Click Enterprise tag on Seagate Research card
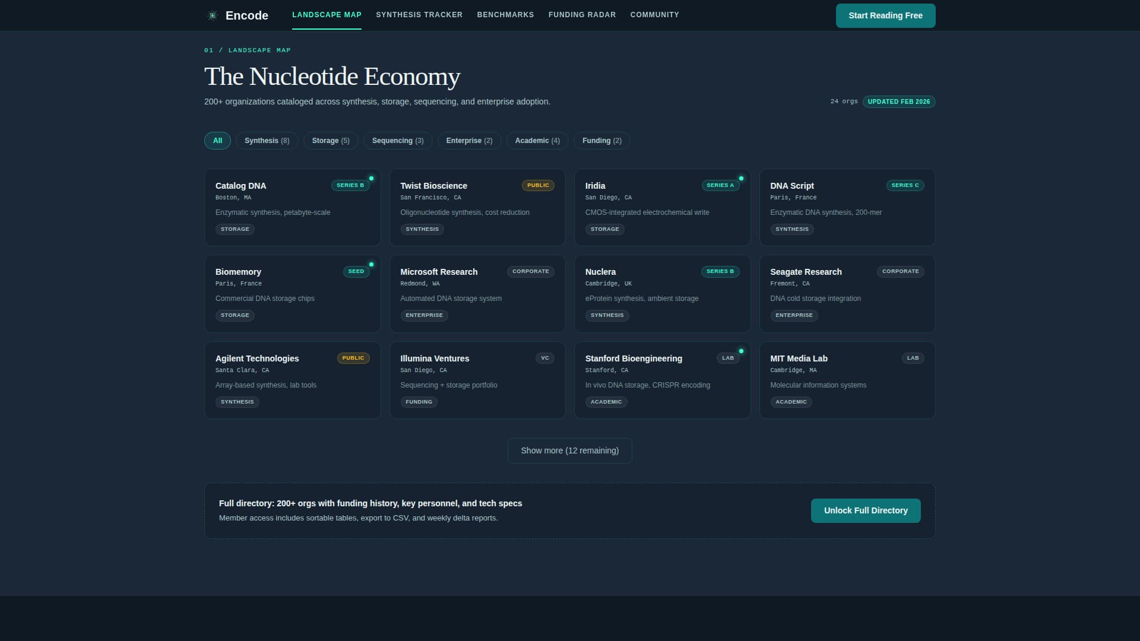1140x641 pixels. pyautogui.click(x=794, y=316)
